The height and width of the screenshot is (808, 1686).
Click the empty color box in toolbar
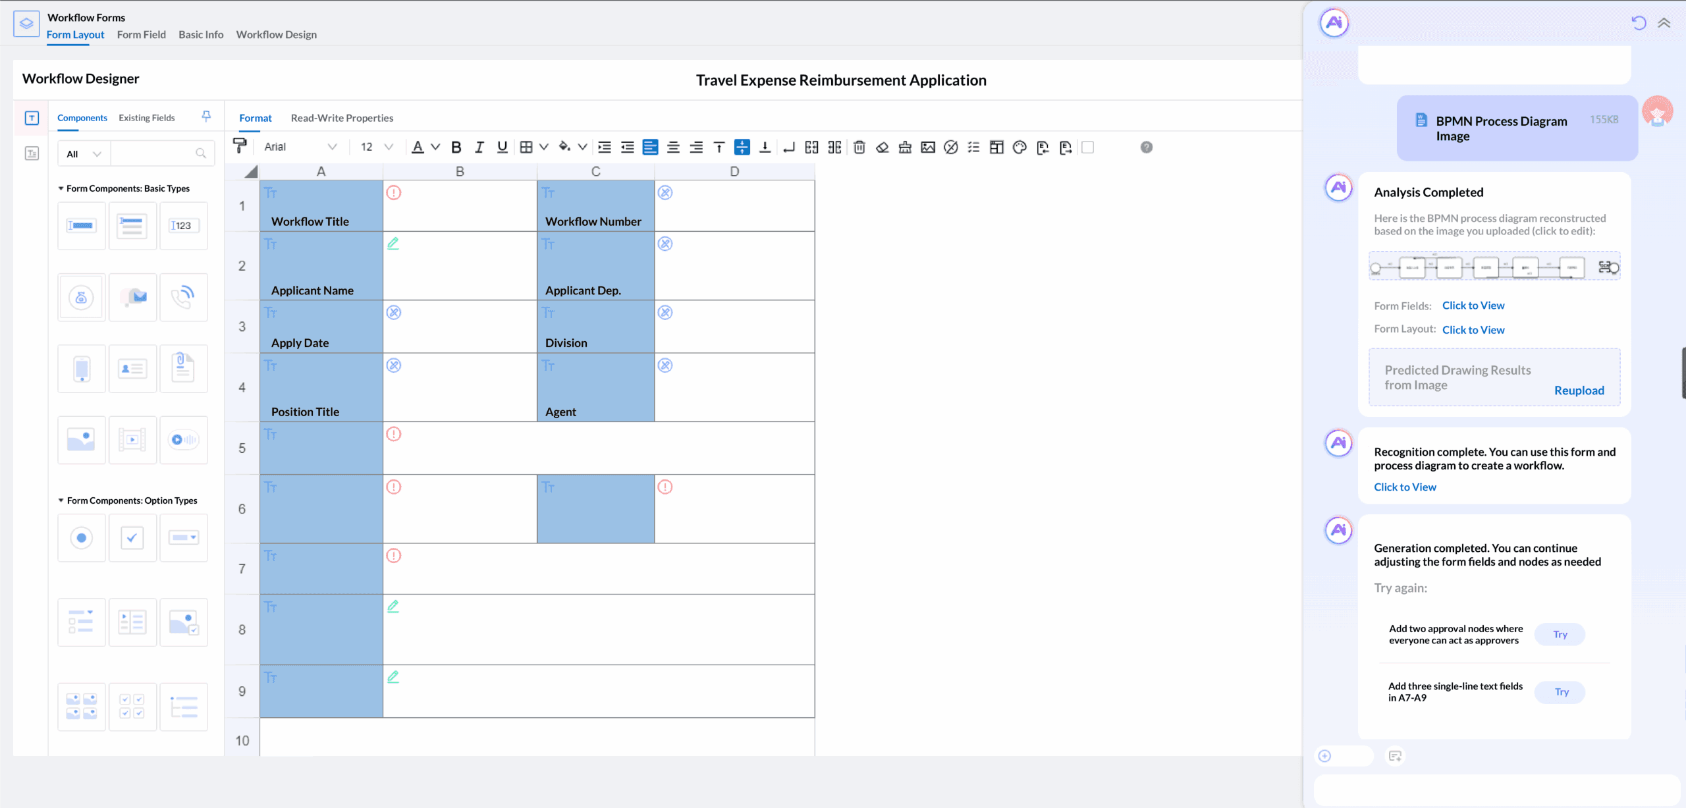1088,147
